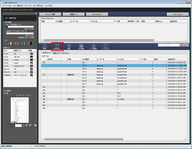Click the Printer Information button
Viewport: 192px width, 149px height.
click(x=50, y=14)
